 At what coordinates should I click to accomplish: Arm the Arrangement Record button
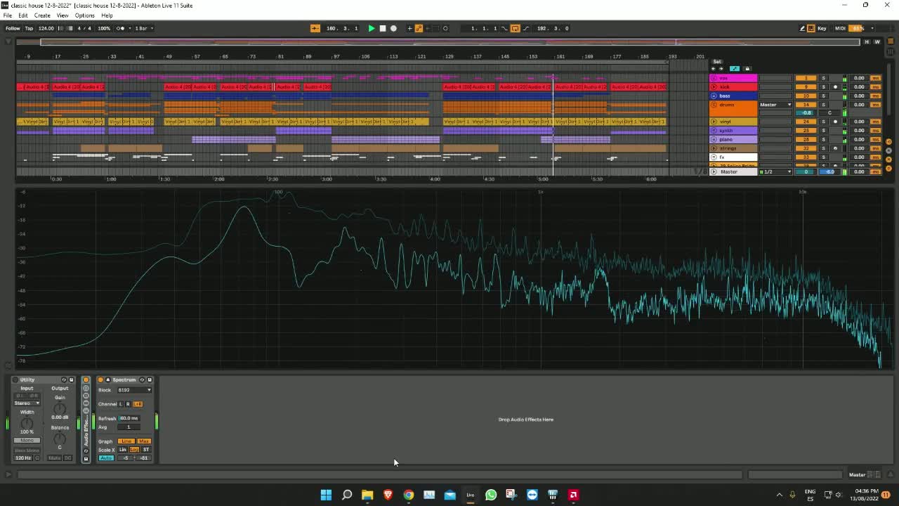click(x=393, y=28)
